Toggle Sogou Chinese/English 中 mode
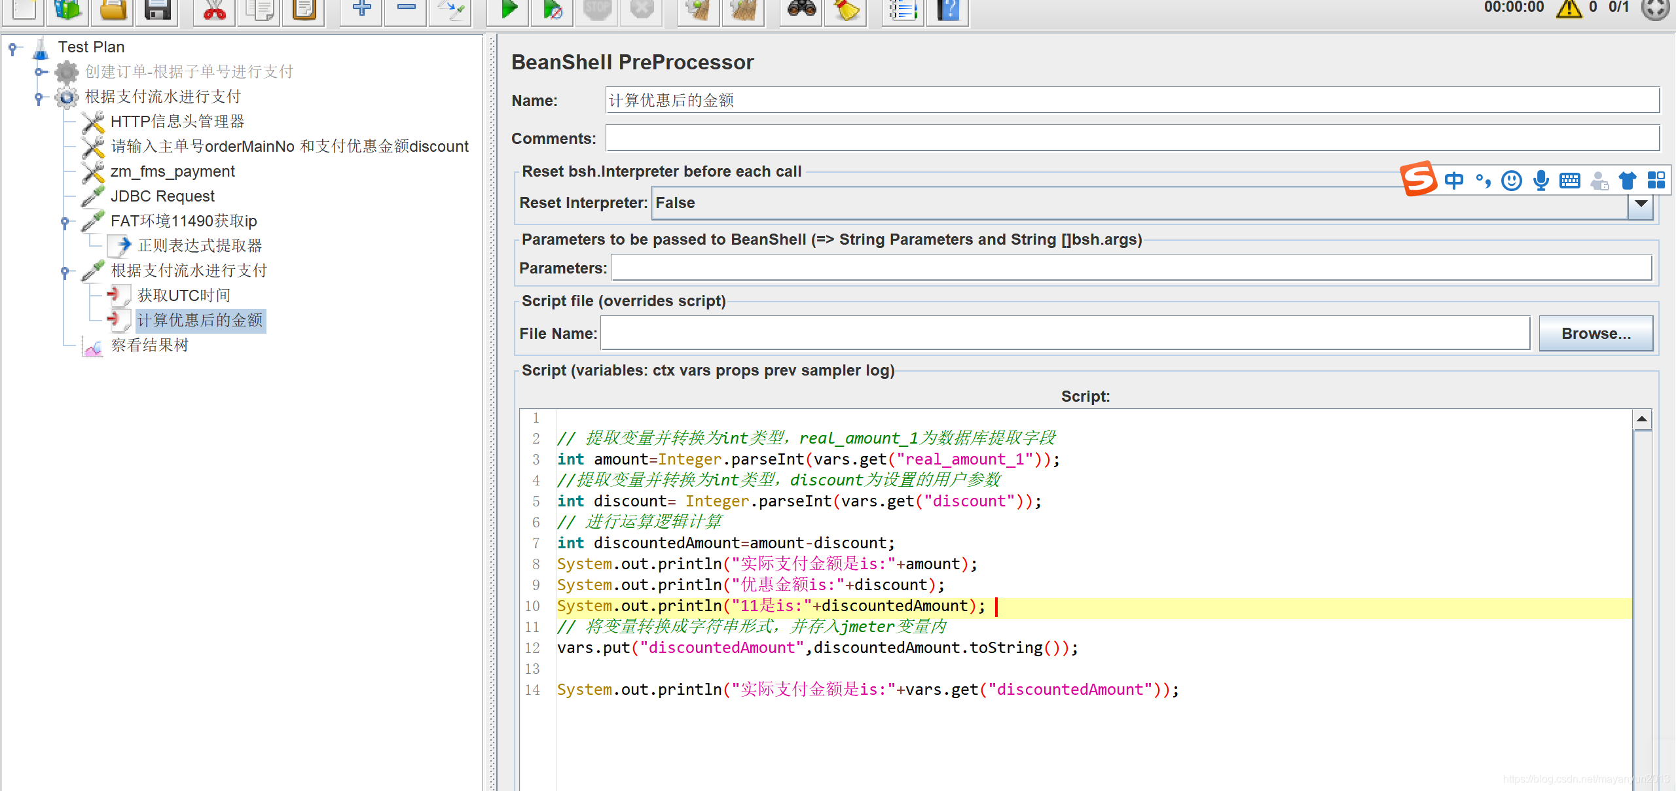Viewport: 1676px width, 791px height. [x=1454, y=180]
